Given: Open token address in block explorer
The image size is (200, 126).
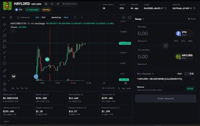Looking at the screenshot, I should (162, 8).
